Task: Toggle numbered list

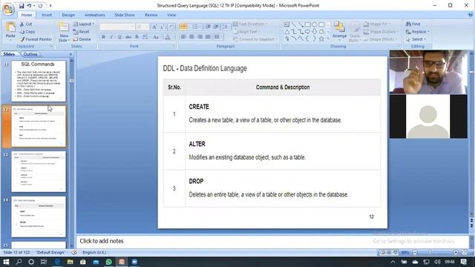Action: [x=196, y=27]
